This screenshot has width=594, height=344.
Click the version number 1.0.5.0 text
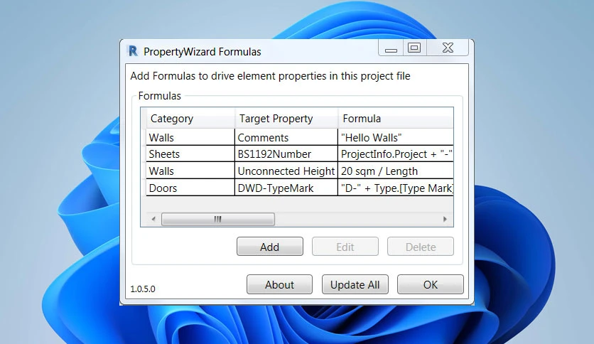143,289
